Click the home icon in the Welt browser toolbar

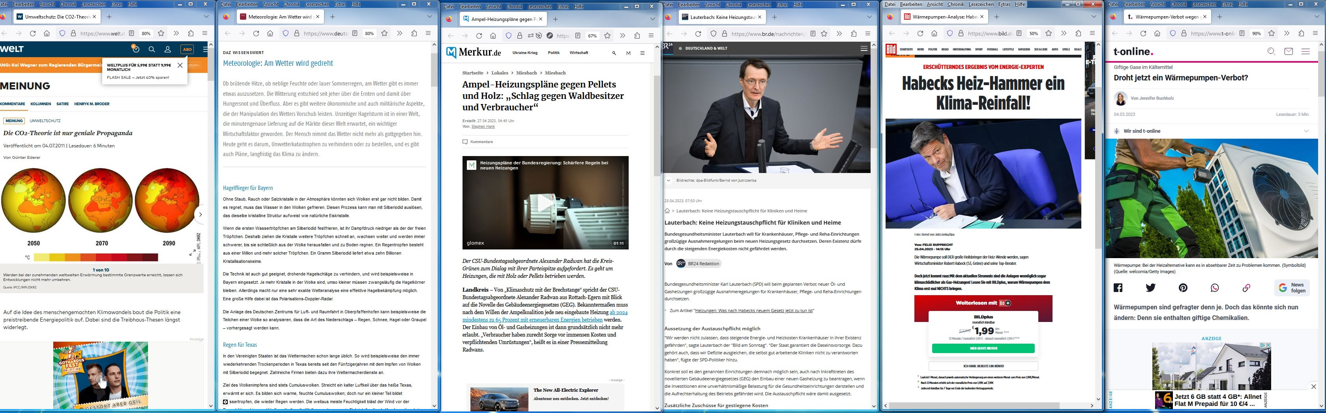tap(47, 33)
